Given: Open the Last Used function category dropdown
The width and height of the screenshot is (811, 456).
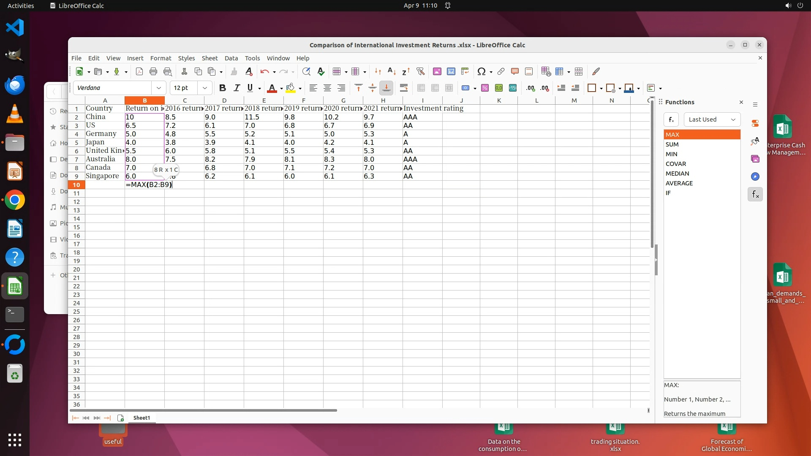Looking at the screenshot, I should coord(712,120).
